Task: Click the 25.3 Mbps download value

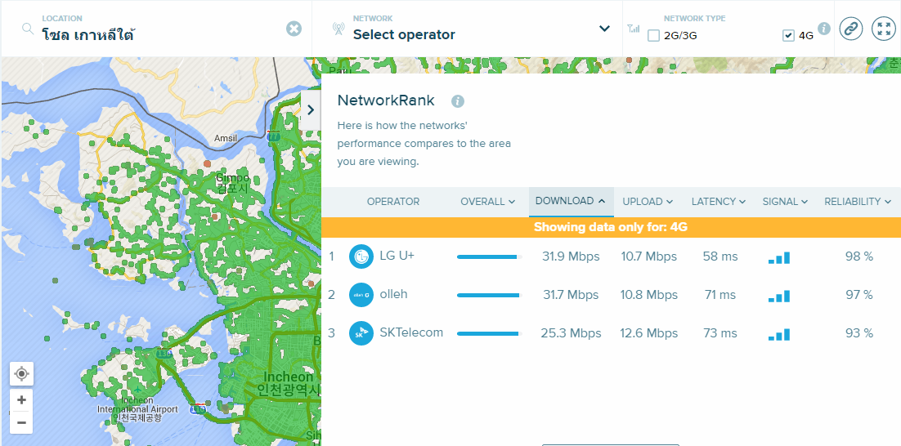Action: [x=571, y=333]
